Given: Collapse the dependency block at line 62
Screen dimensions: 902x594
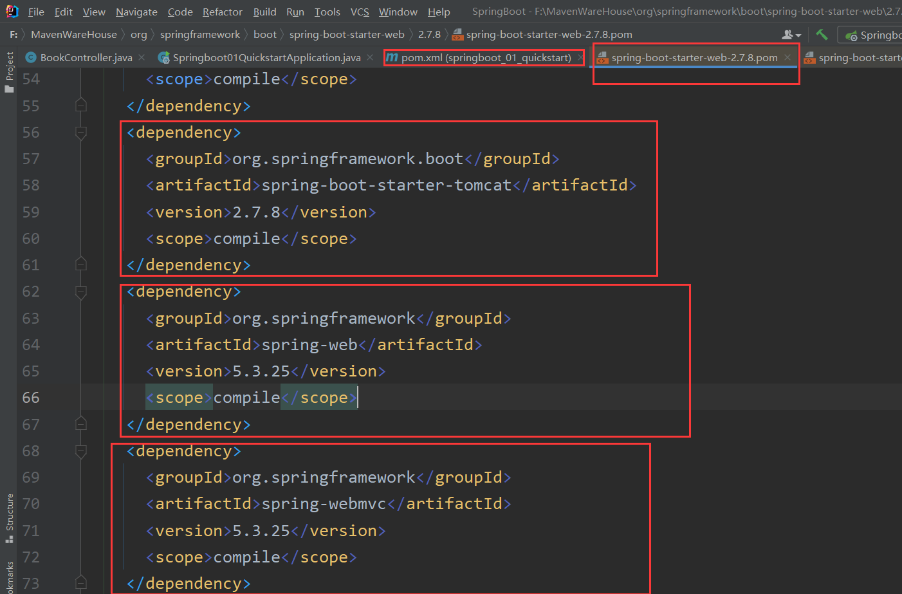Looking at the screenshot, I should click(81, 292).
